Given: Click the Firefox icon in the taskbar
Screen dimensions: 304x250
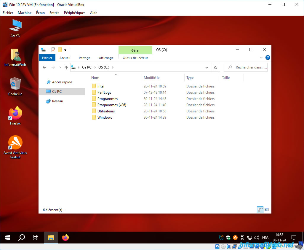Looking at the screenshot, I should [65, 237].
